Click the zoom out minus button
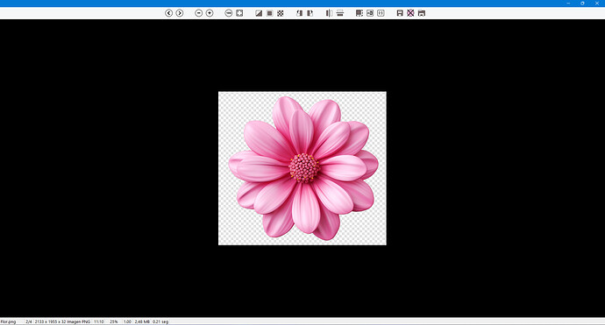The image size is (605, 325). 199,13
